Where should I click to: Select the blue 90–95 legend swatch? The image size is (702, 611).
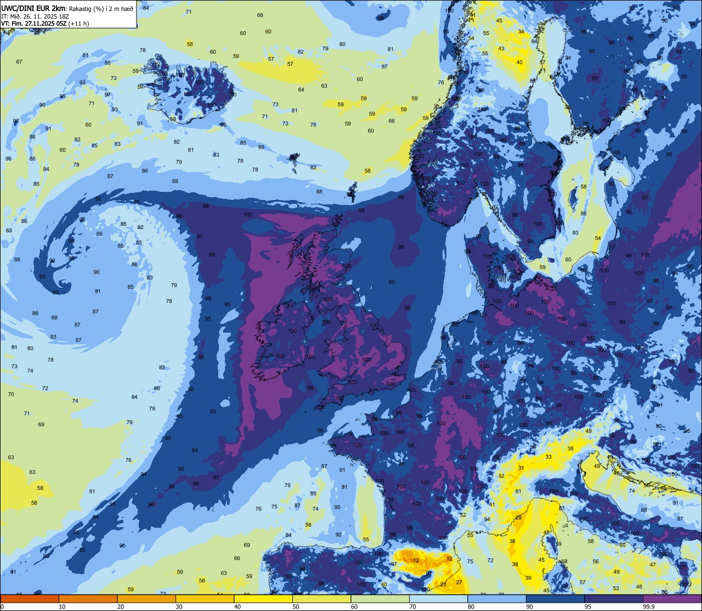555,598
